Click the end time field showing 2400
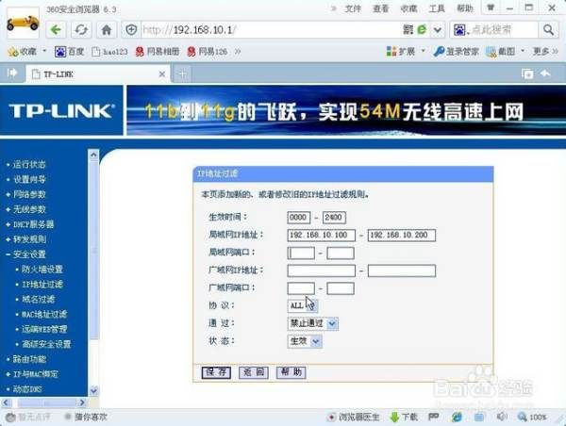The width and height of the screenshot is (566, 426). tap(334, 218)
